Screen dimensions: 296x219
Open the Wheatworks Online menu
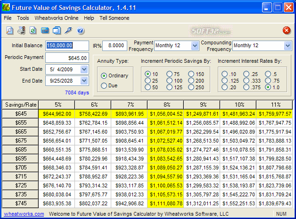(57, 18)
